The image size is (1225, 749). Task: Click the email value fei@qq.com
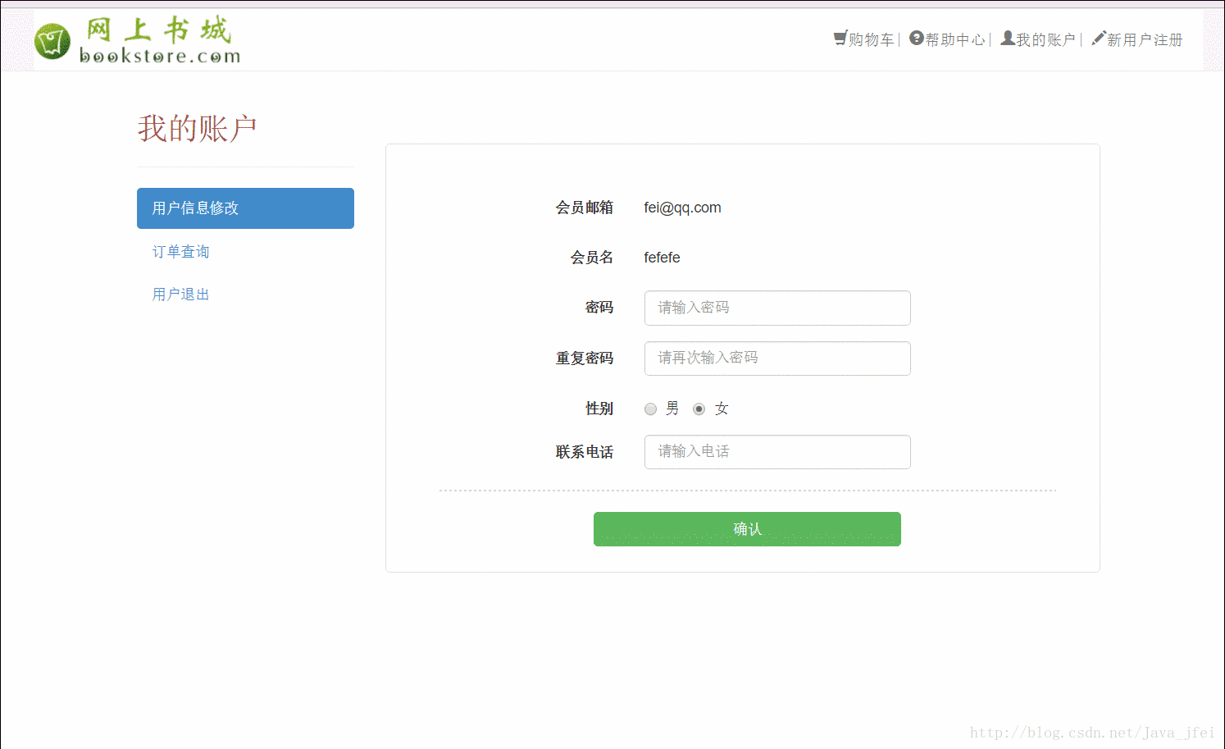tap(682, 208)
